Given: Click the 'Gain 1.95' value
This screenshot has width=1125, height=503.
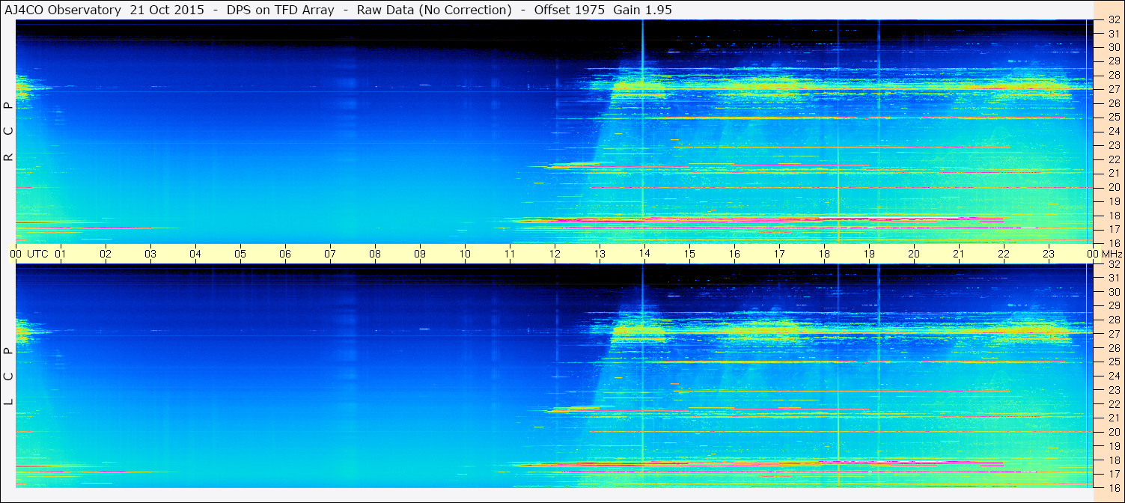Looking at the screenshot, I should (x=642, y=10).
